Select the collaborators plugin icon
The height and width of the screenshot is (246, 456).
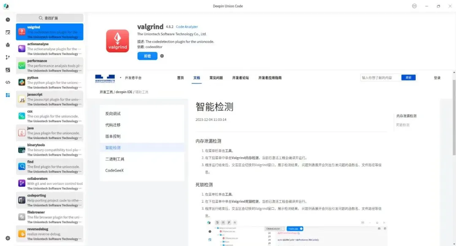(22, 183)
